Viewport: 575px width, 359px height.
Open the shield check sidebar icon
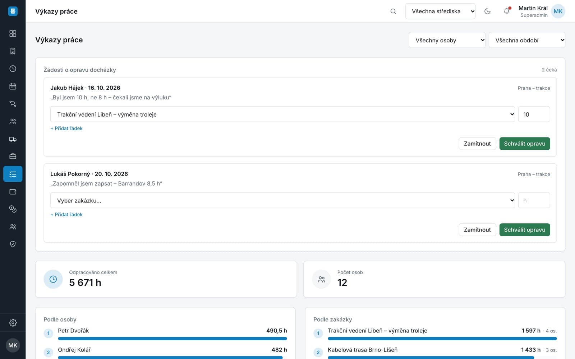click(x=13, y=244)
